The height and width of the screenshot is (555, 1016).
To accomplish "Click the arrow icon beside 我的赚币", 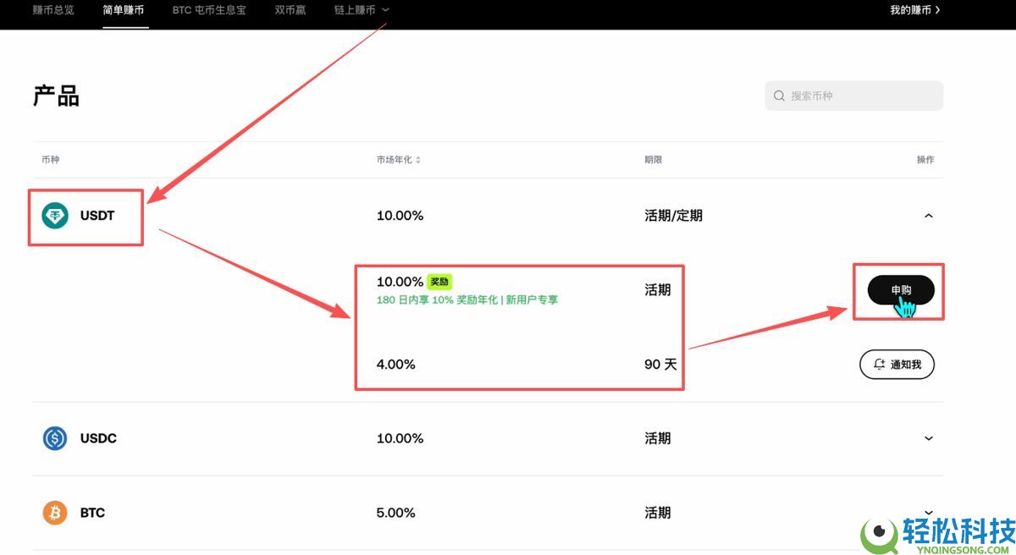I will coord(936,10).
